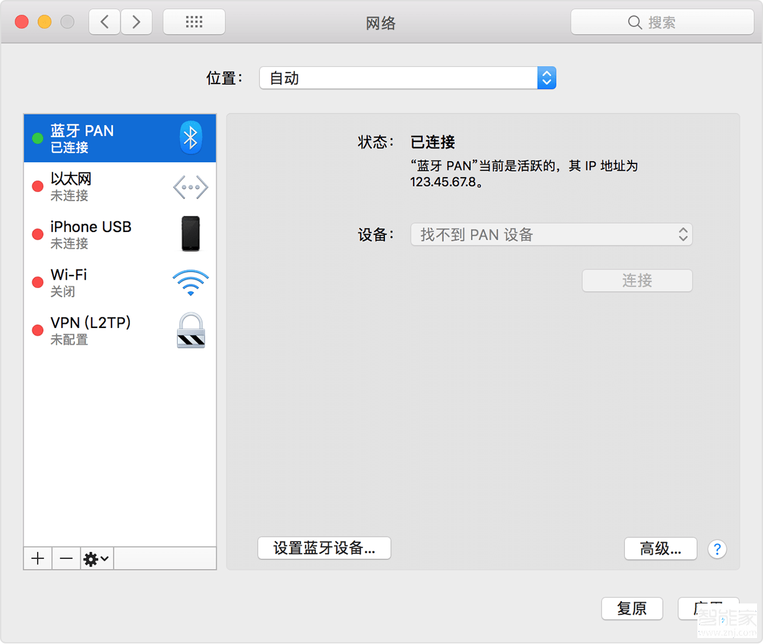
Task: Select the VPN (L2TP) entry in sidebar
Action: click(95, 330)
